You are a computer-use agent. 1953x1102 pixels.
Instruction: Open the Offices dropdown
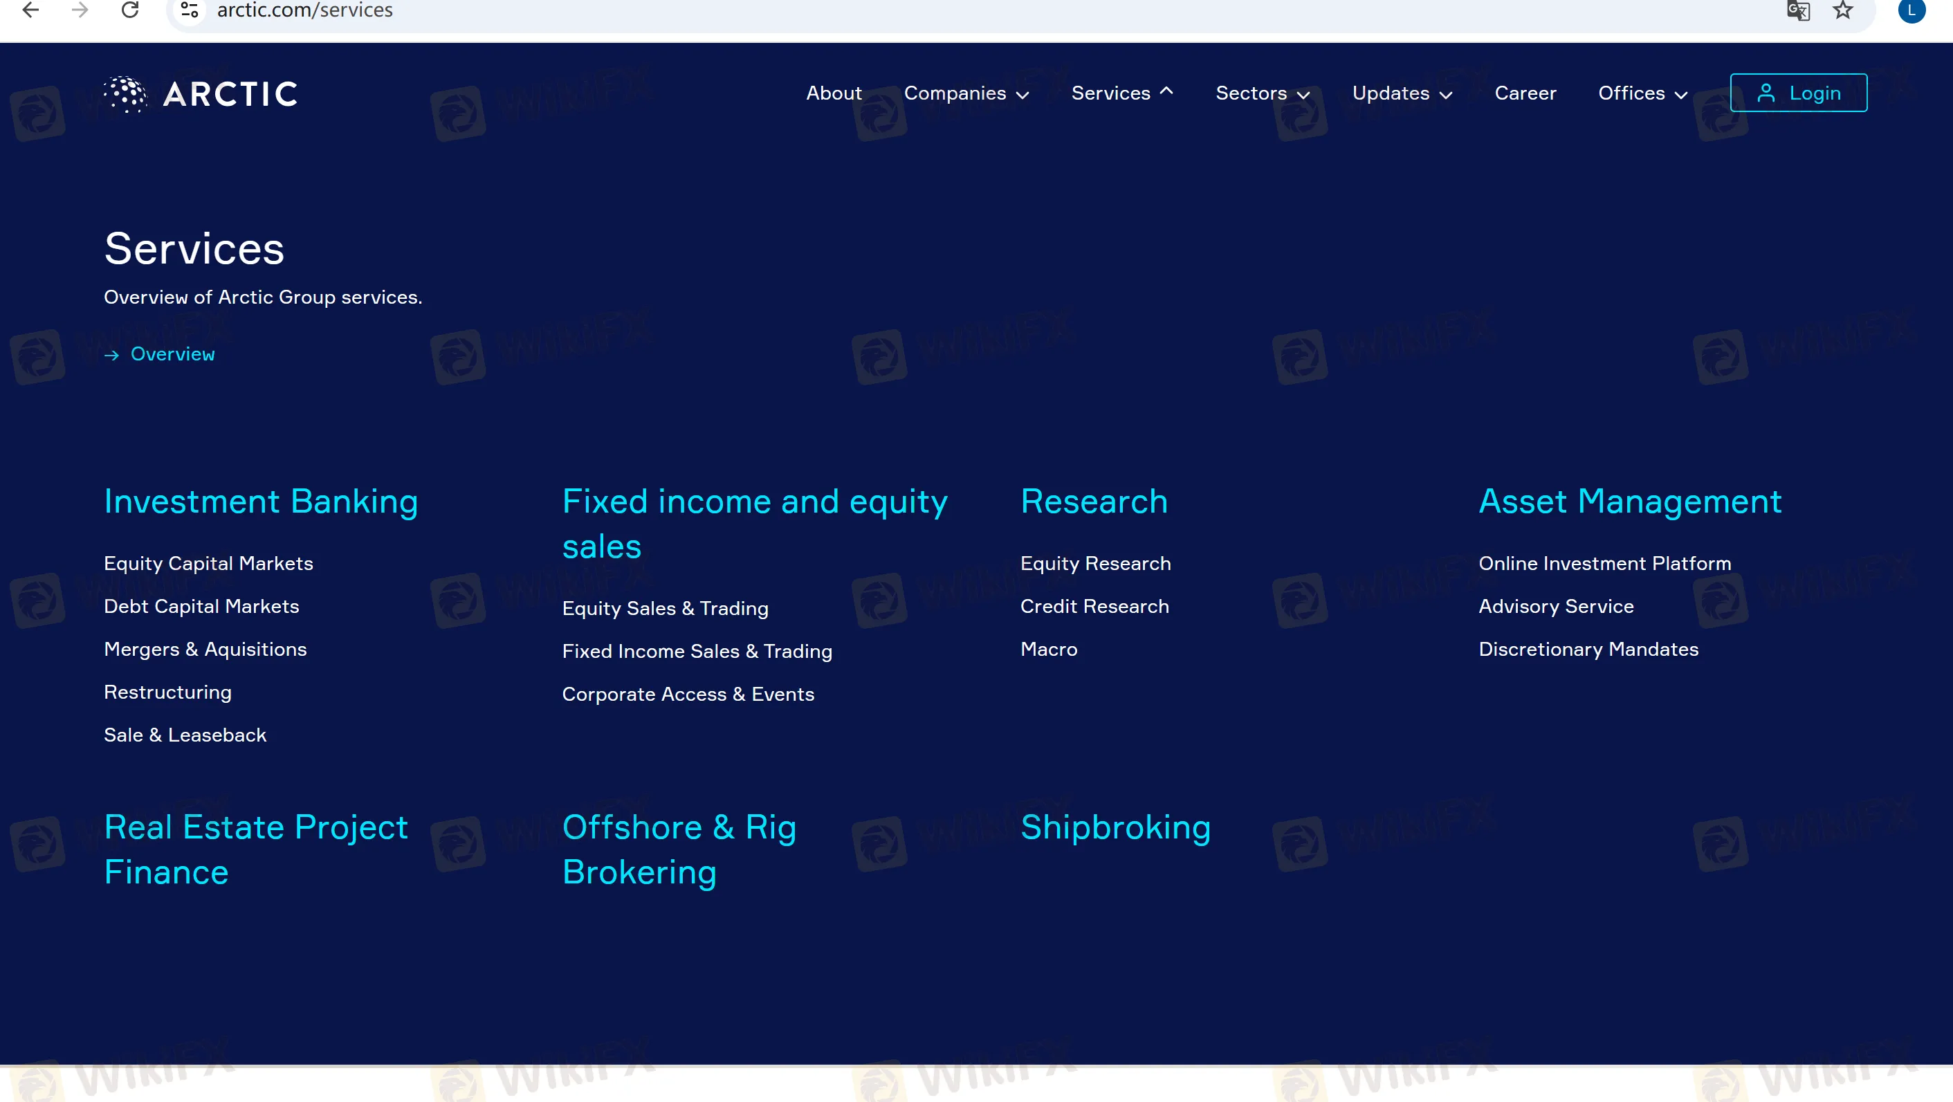1642,93
